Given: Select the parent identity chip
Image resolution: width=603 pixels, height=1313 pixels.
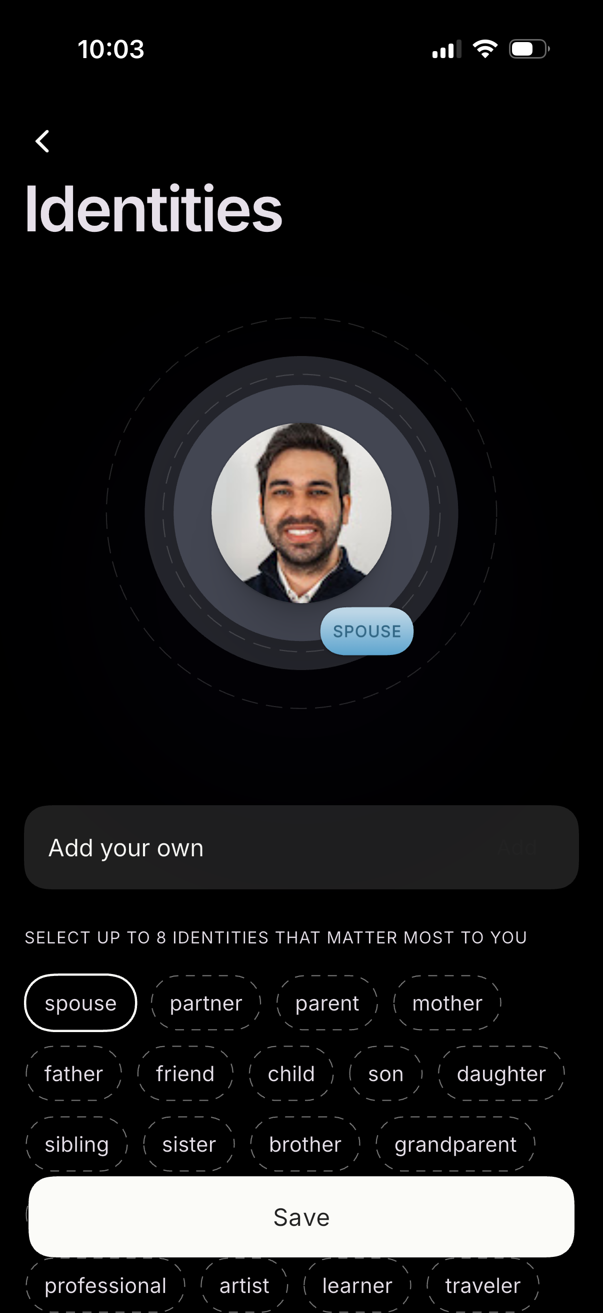Looking at the screenshot, I should pyautogui.click(x=327, y=1003).
